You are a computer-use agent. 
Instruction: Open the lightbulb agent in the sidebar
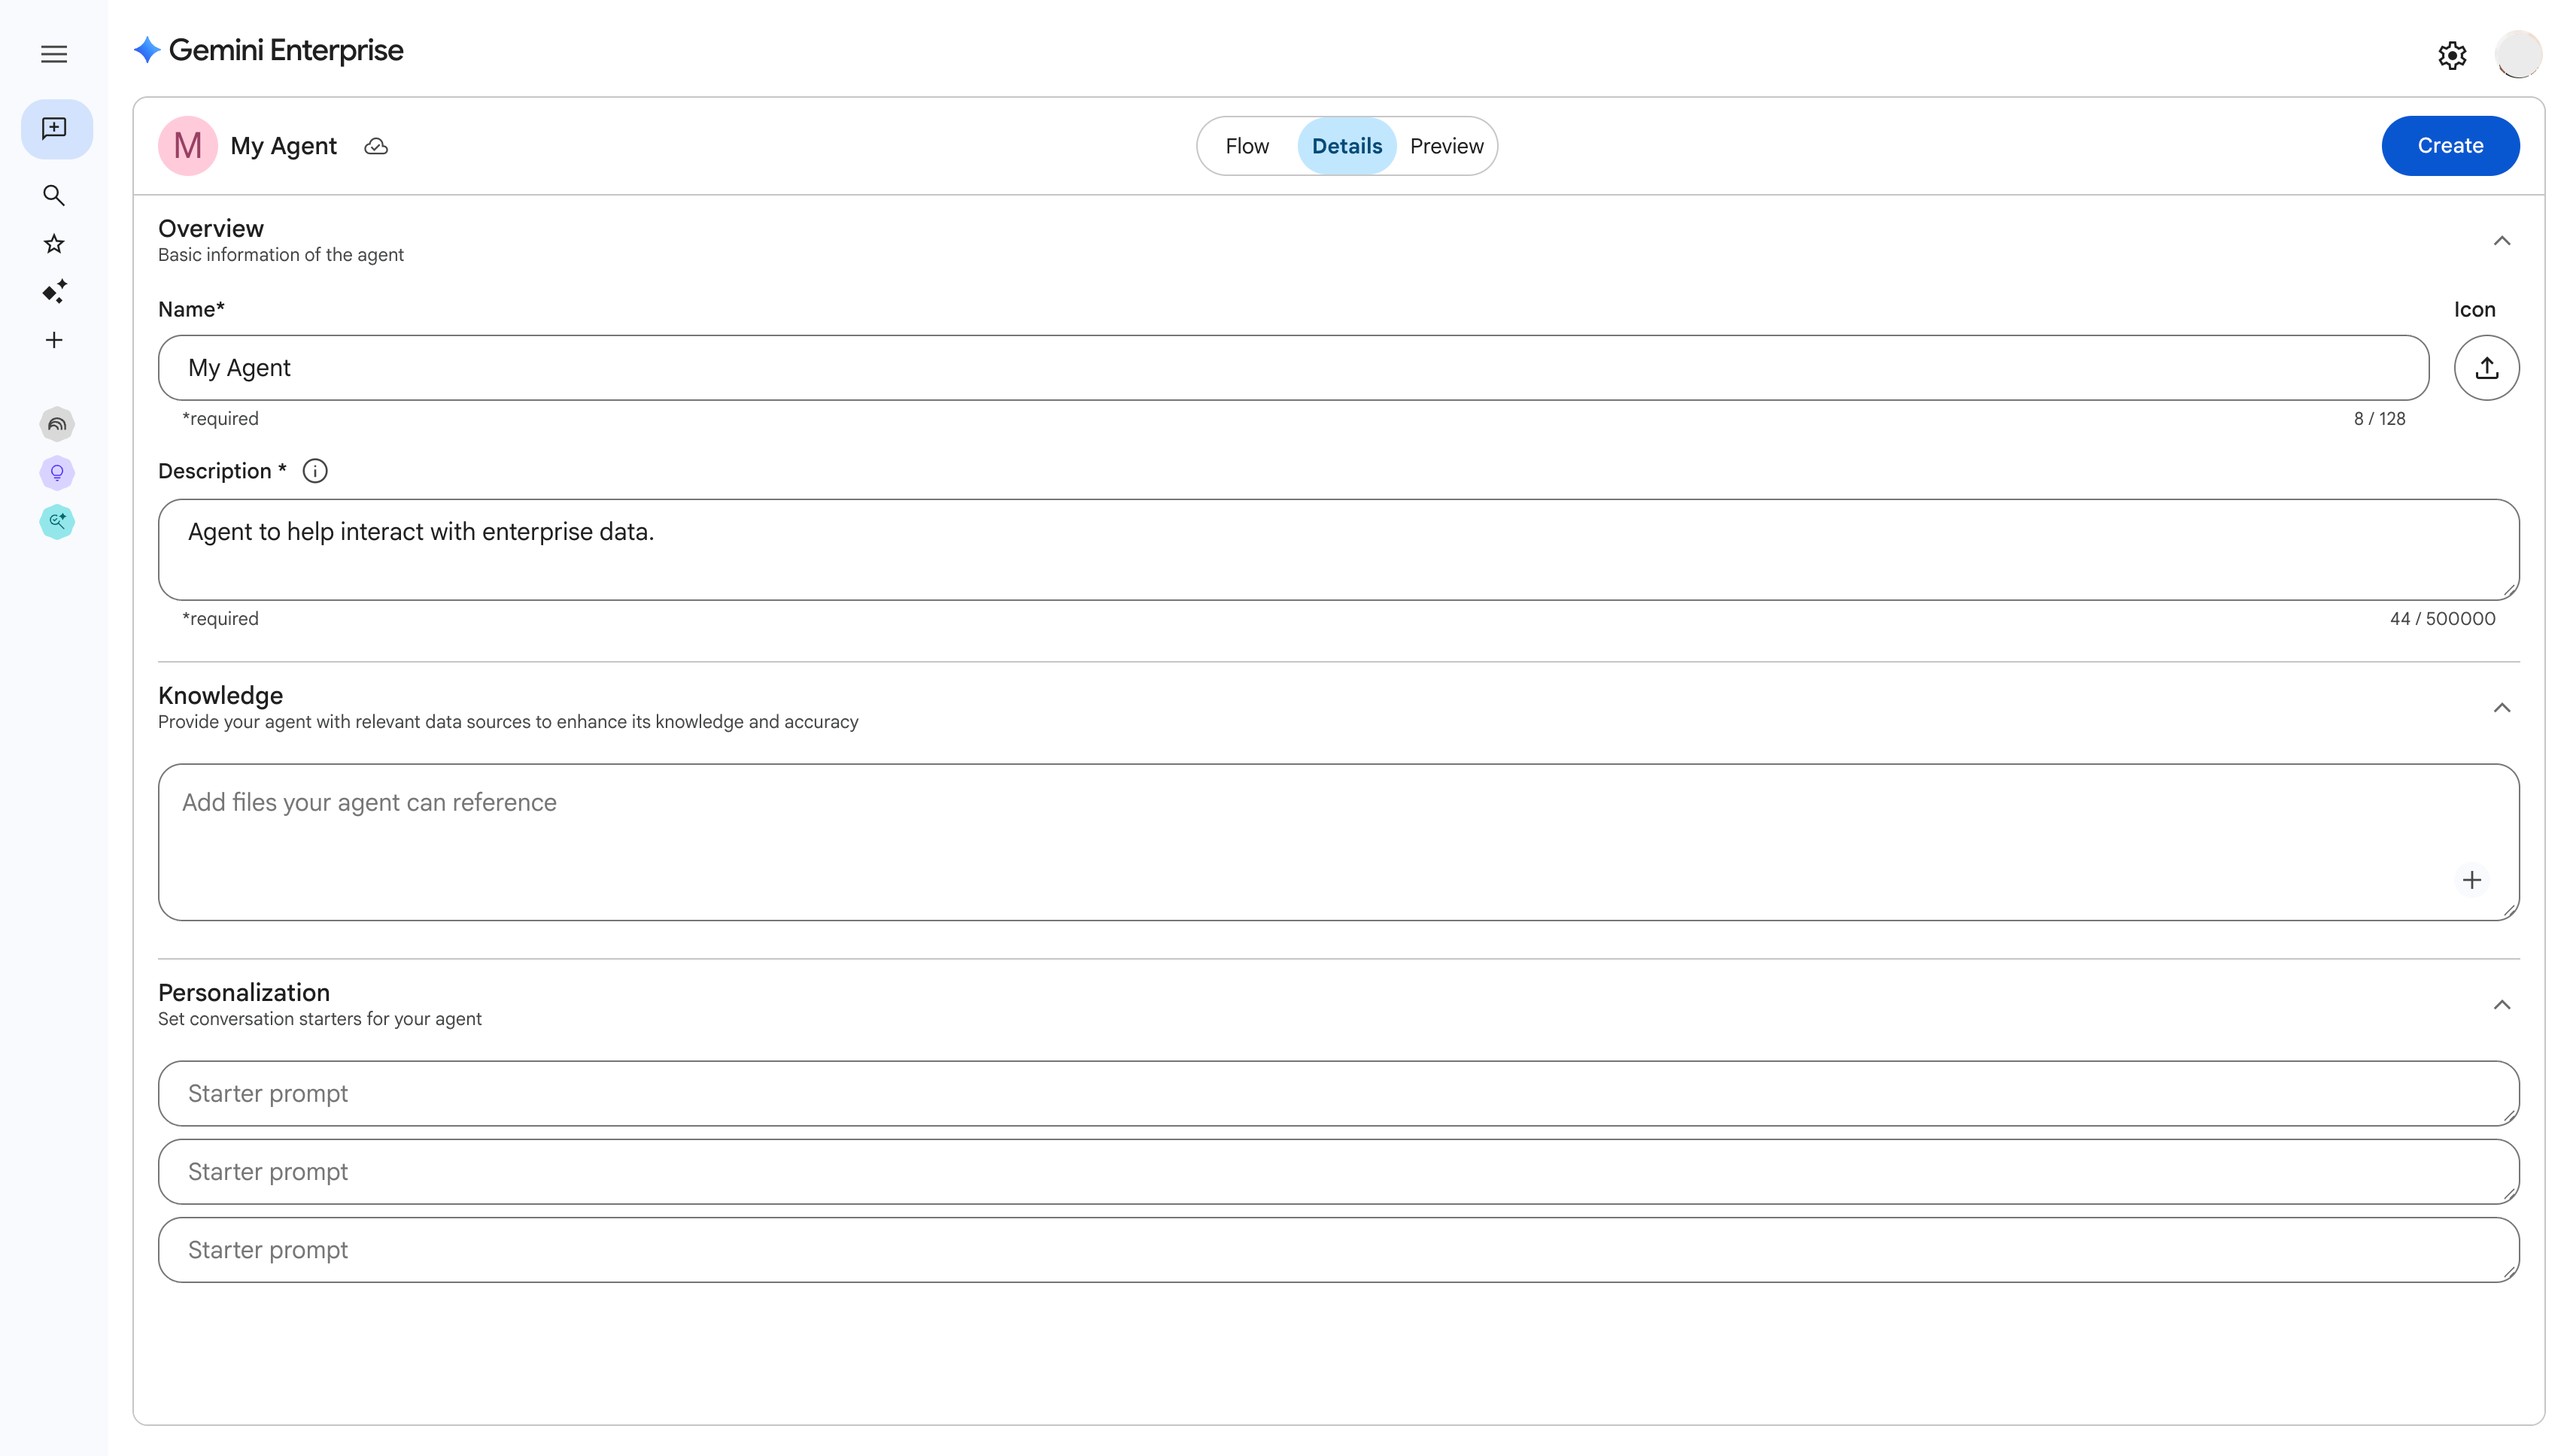pyautogui.click(x=57, y=473)
